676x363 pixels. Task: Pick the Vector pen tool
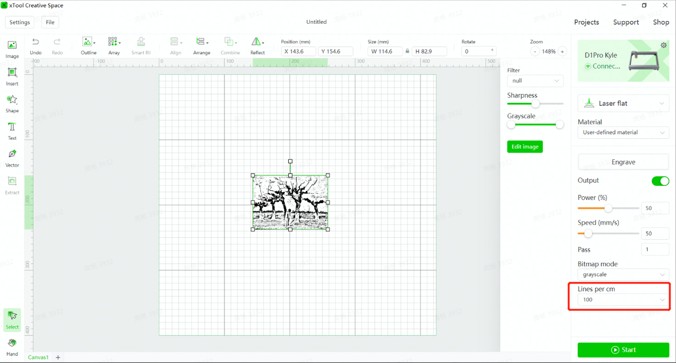12,157
